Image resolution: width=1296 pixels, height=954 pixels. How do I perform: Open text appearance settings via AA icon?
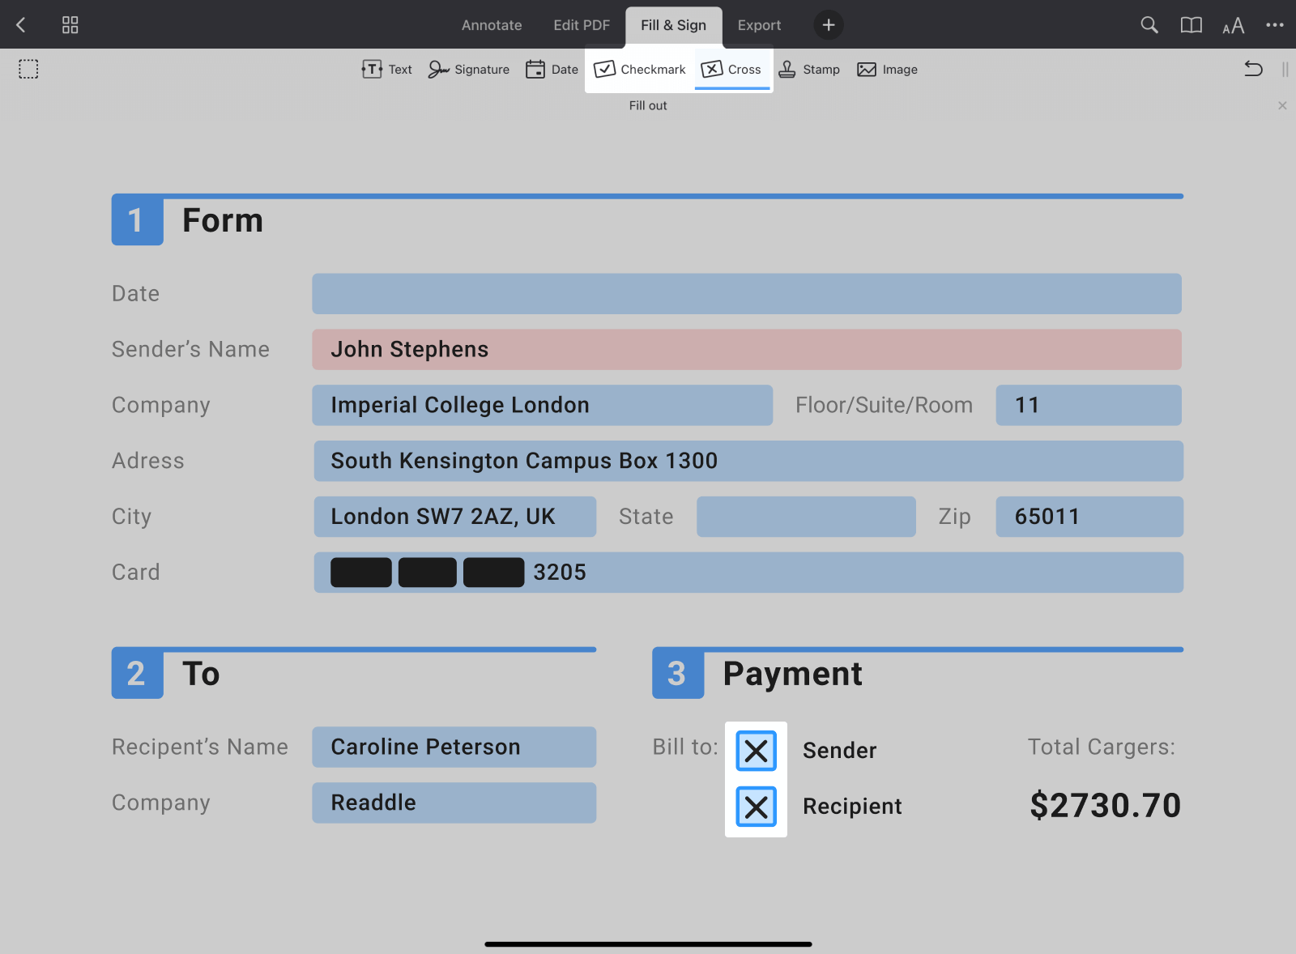click(x=1233, y=25)
